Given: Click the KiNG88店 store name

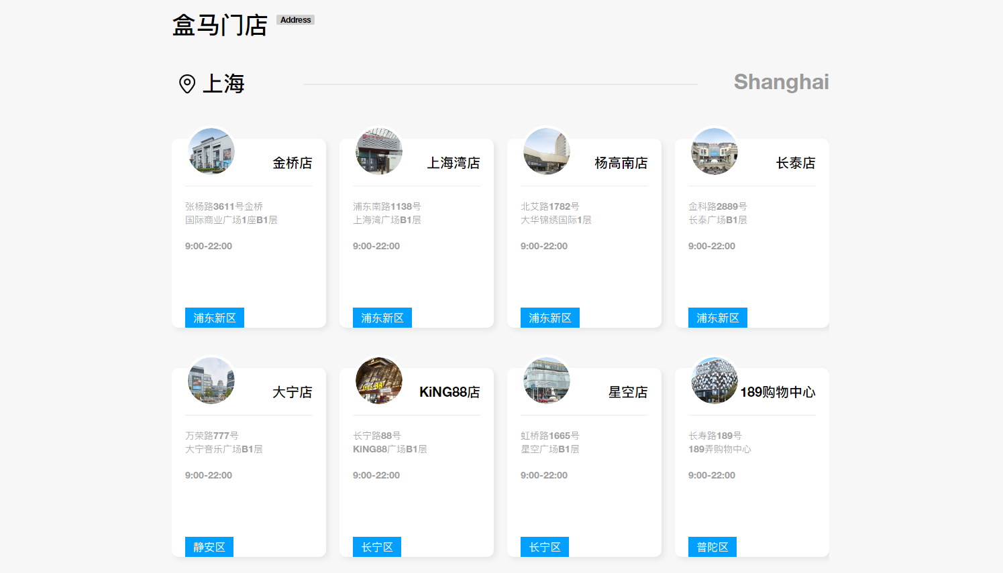Looking at the screenshot, I should click(450, 392).
